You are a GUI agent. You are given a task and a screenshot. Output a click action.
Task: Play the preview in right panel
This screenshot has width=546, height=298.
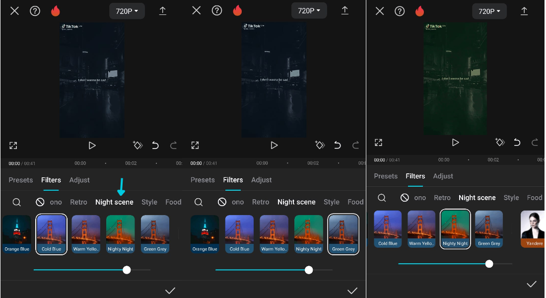pyautogui.click(x=455, y=142)
